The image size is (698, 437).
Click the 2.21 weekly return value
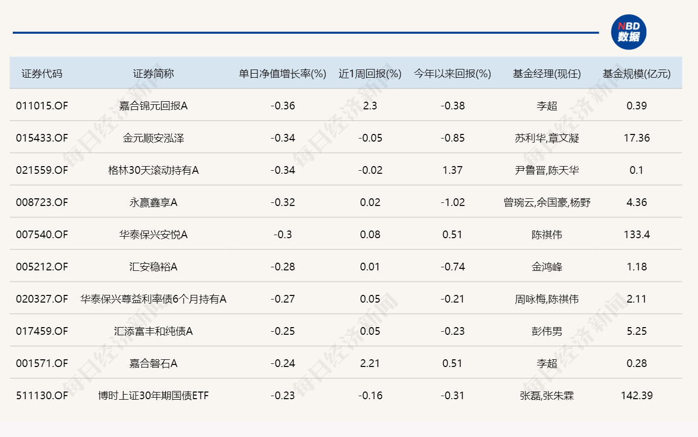pos(370,363)
